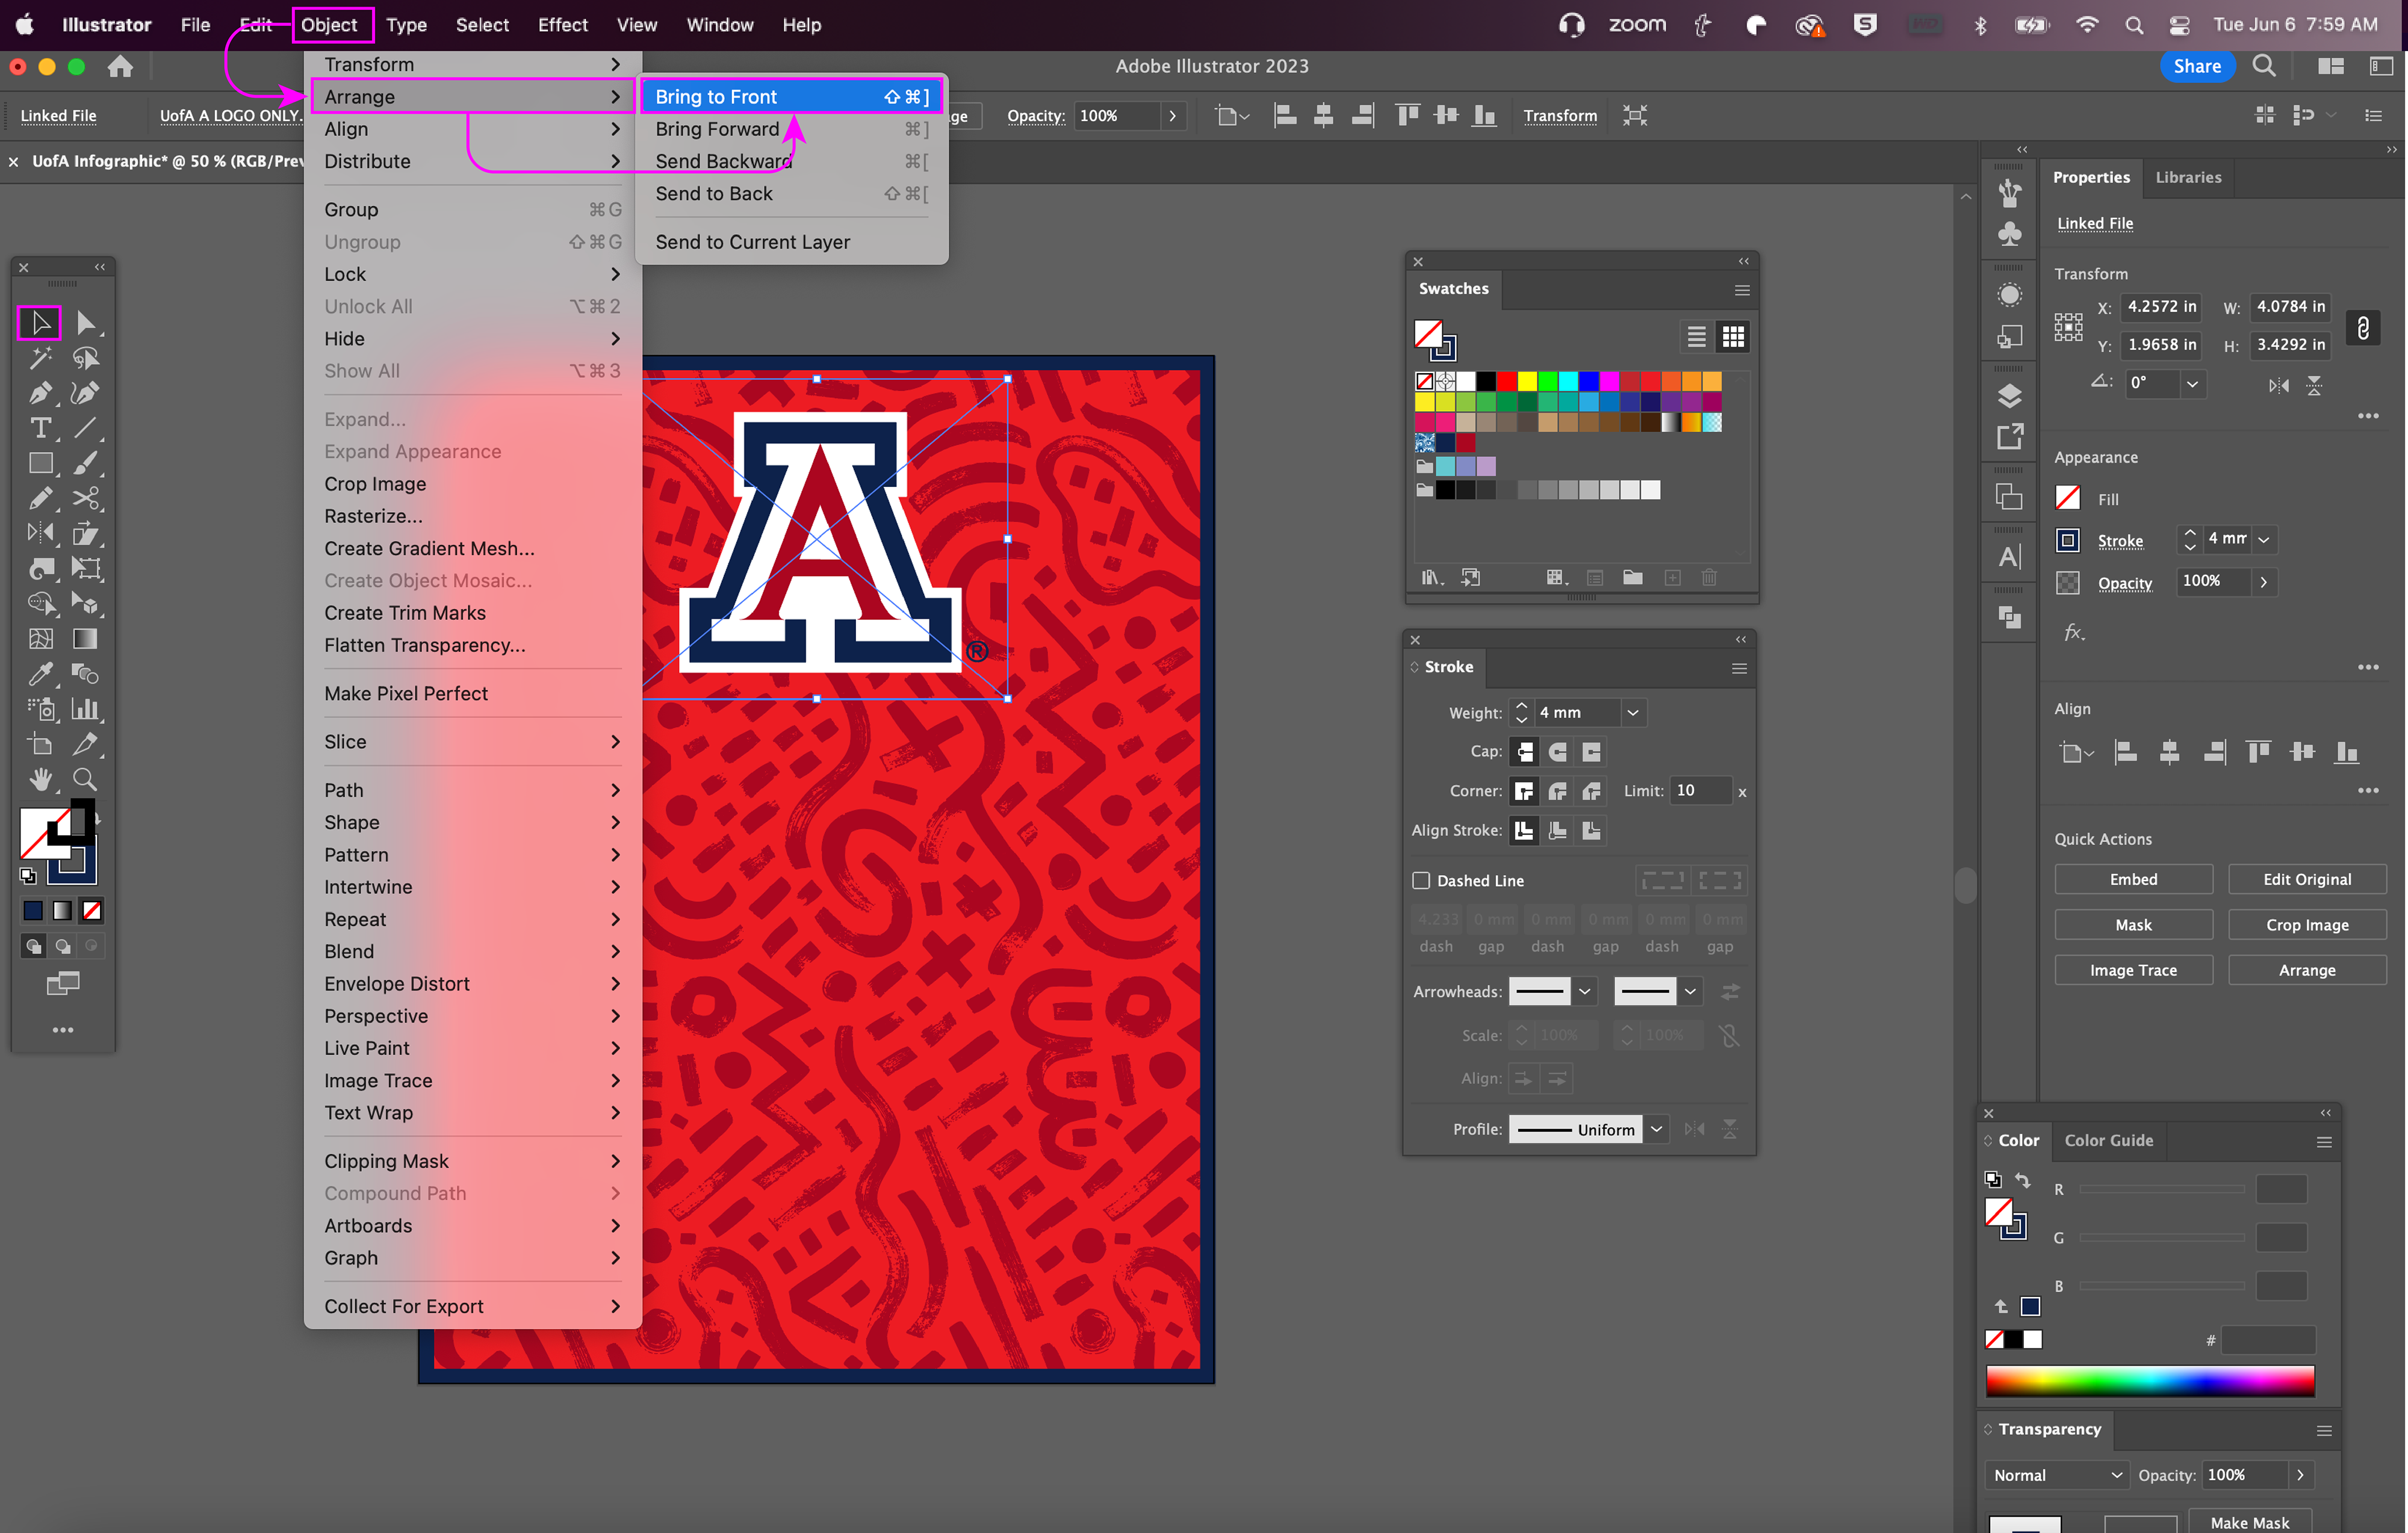Switch Swatches panel to list view
This screenshot has height=1533, width=2408.
point(1696,337)
